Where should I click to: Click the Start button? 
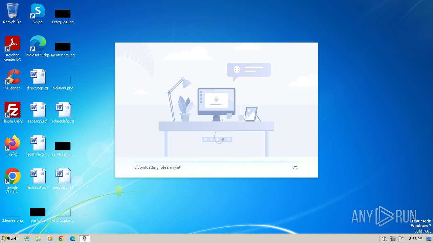point(9,238)
